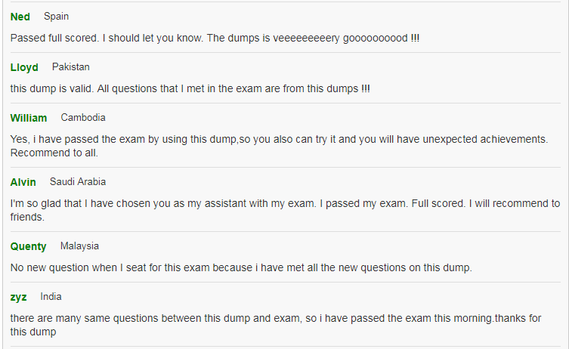Click reviewer name Lloyd
Screen dimensions: 569x349
tap(24, 67)
